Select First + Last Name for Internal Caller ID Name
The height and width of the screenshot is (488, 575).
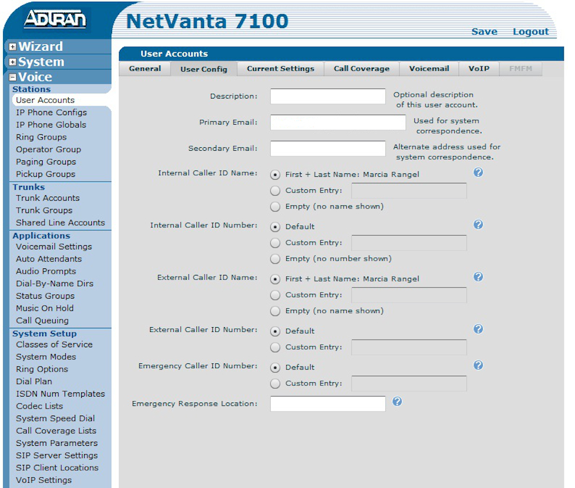[275, 175]
